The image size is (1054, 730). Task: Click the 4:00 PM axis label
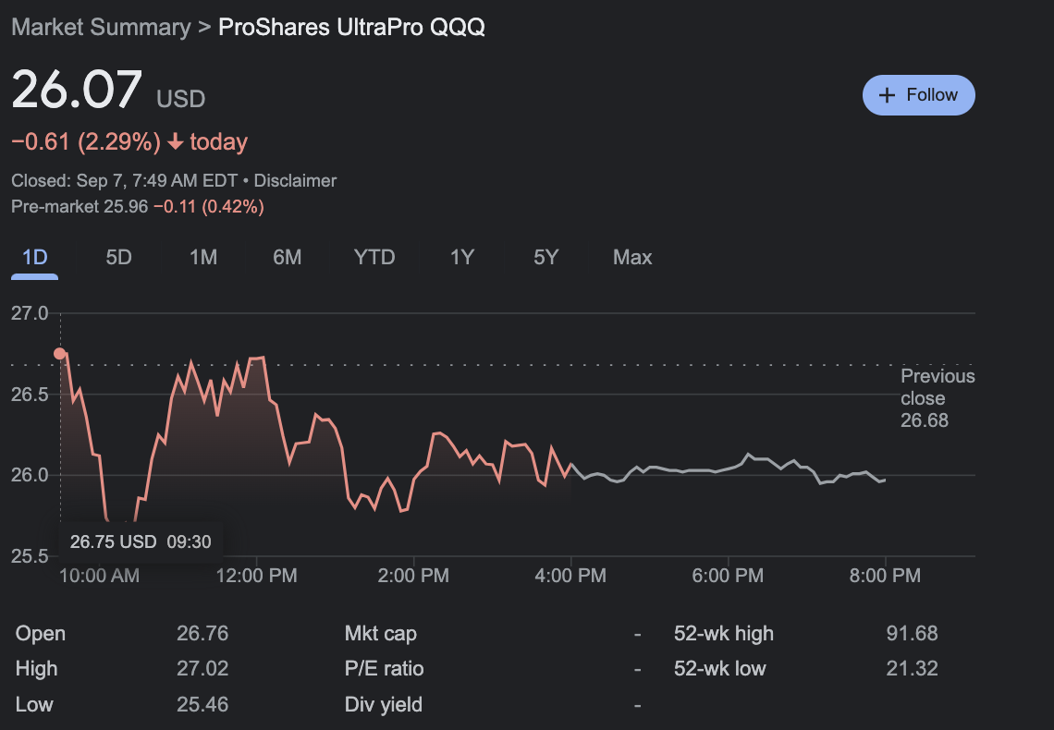coord(570,576)
